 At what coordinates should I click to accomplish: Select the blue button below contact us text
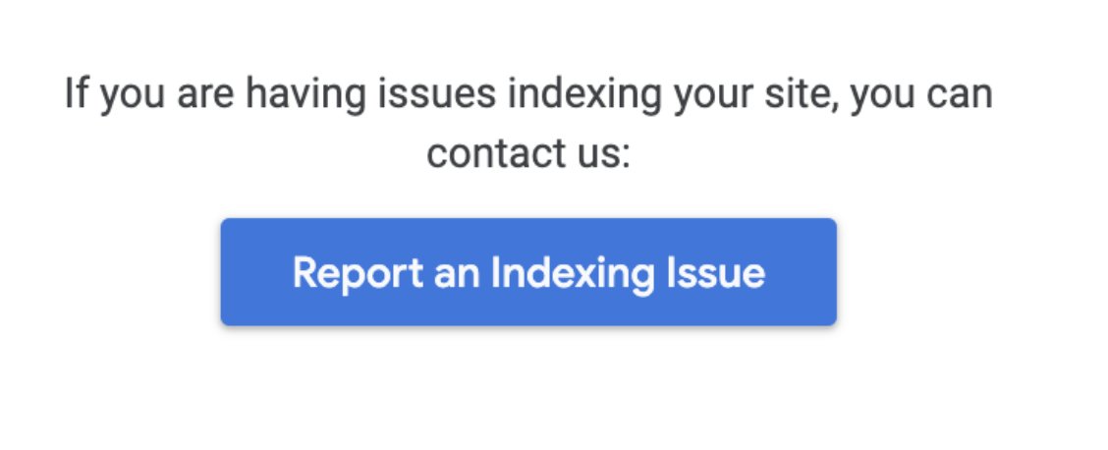tap(528, 272)
